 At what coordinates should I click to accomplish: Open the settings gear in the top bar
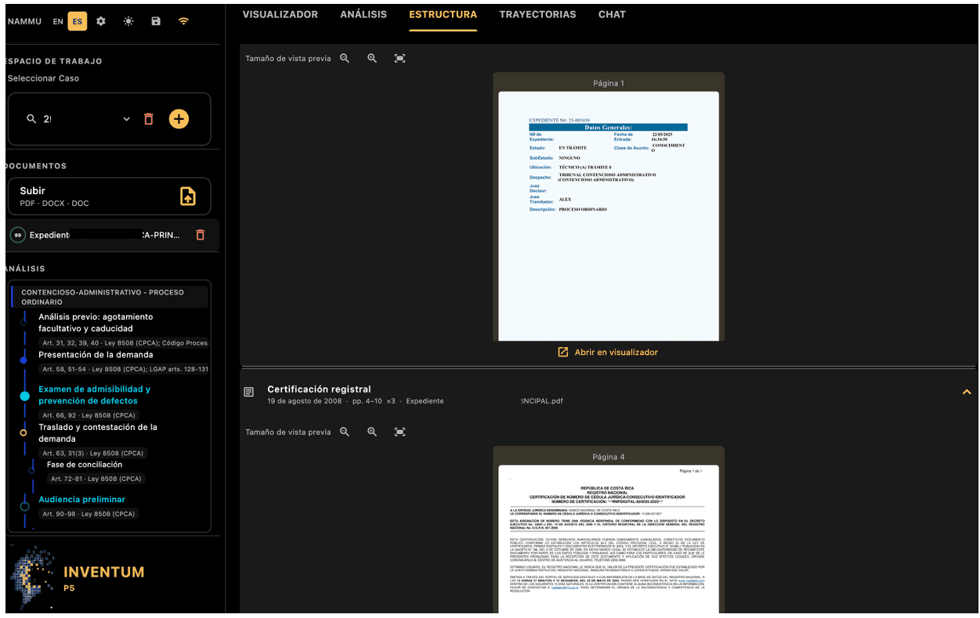(101, 21)
